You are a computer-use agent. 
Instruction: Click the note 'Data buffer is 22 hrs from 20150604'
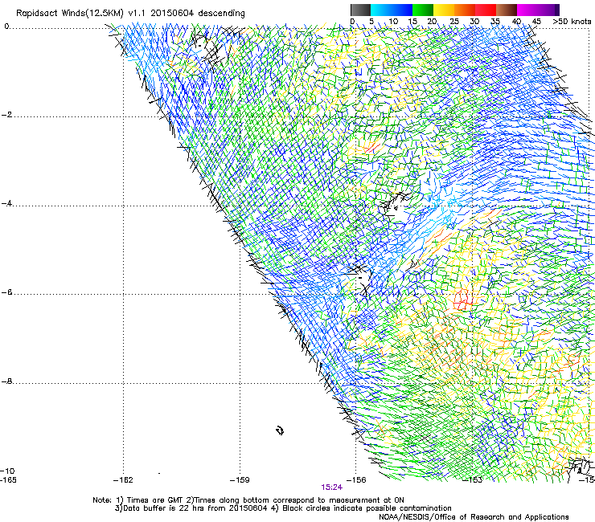point(195,508)
